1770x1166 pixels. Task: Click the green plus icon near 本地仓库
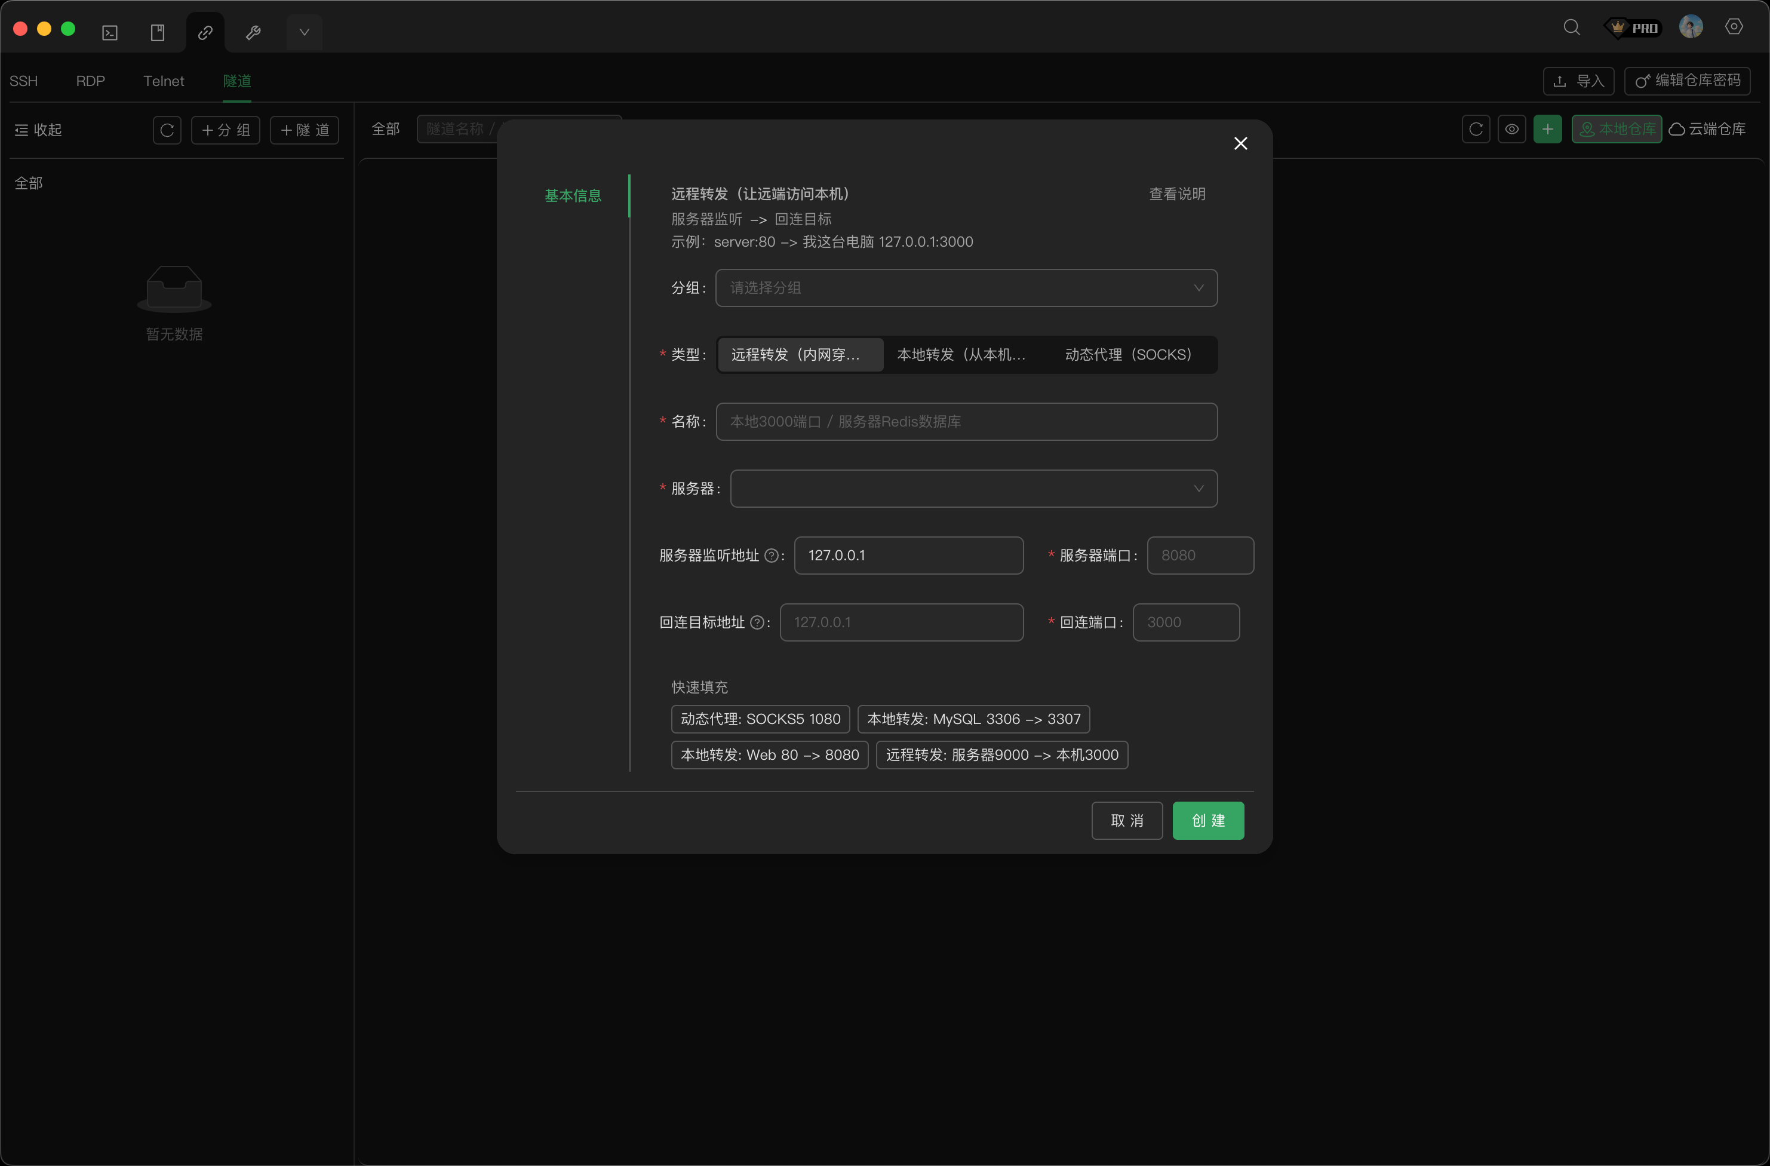[x=1548, y=129]
